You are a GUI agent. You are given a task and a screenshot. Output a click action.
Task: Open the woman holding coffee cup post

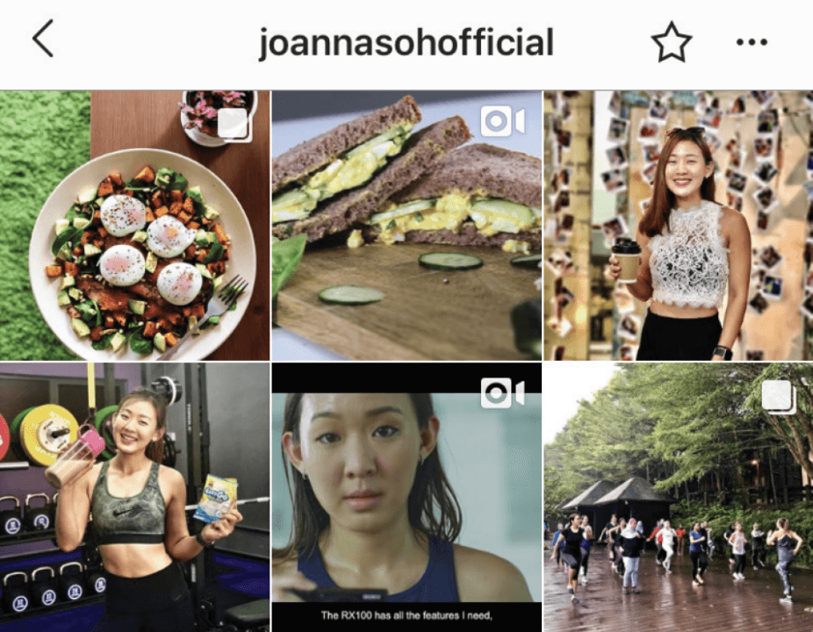678,226
